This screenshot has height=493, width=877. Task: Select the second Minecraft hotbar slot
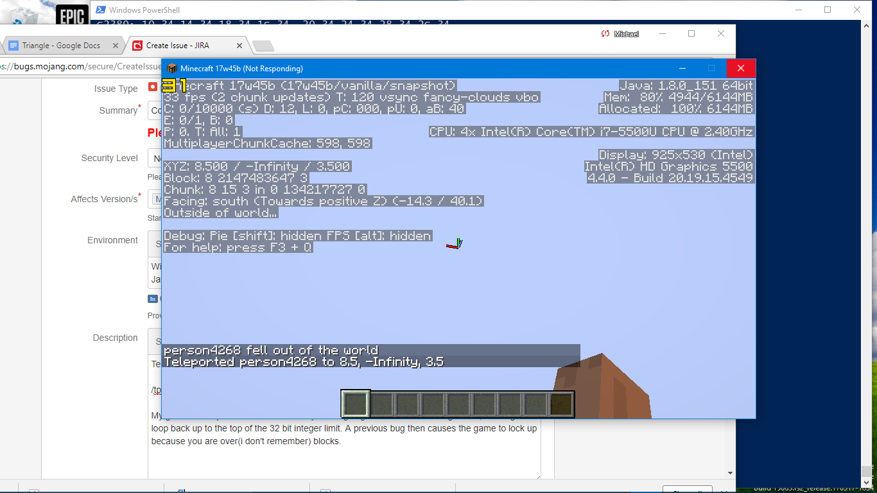coord(381,404)
